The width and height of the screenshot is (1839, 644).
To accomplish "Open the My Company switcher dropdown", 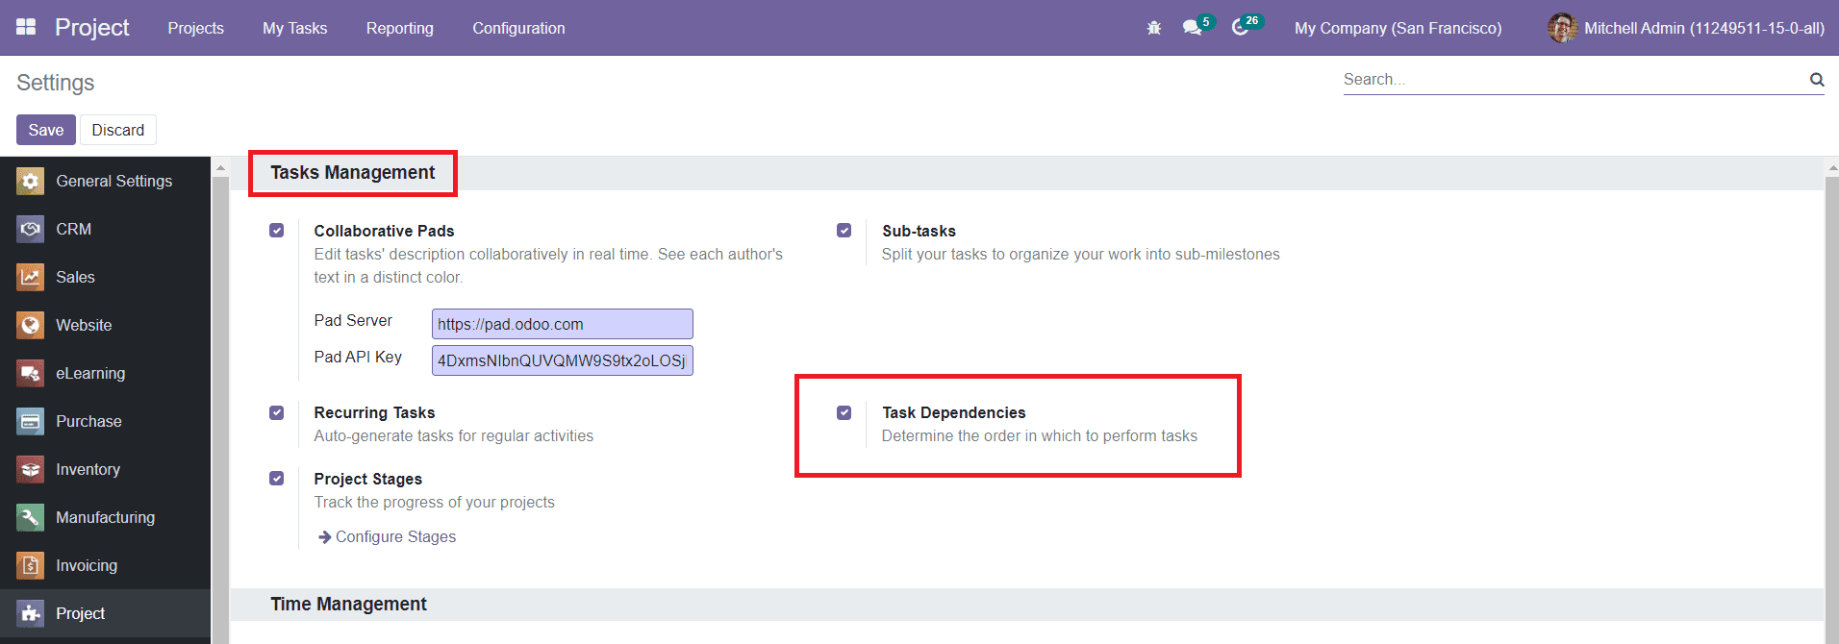I will (x=1398, y=28).
